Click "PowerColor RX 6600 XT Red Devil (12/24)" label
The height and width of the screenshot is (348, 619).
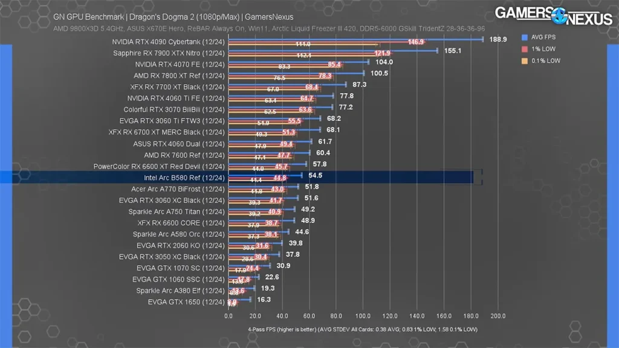pos(159,167)
